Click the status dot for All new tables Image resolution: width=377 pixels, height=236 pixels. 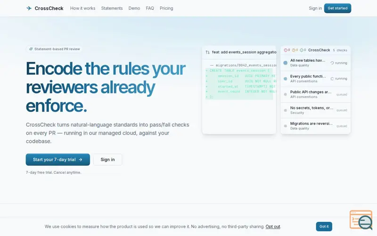[286, 63]
